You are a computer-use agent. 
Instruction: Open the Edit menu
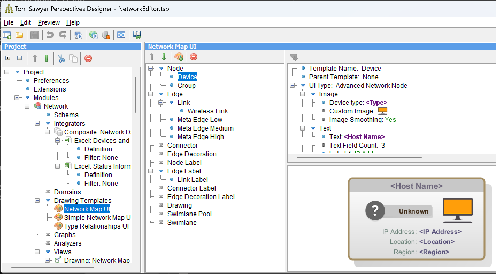click(x=25, y=22)
